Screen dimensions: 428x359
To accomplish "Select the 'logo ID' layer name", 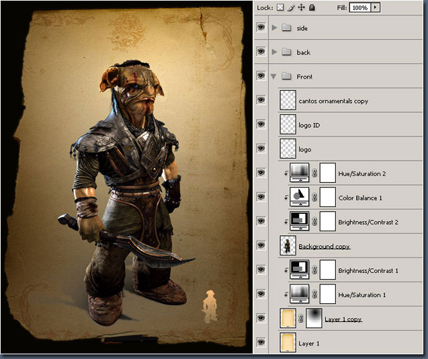I will (x=309, y=125).
